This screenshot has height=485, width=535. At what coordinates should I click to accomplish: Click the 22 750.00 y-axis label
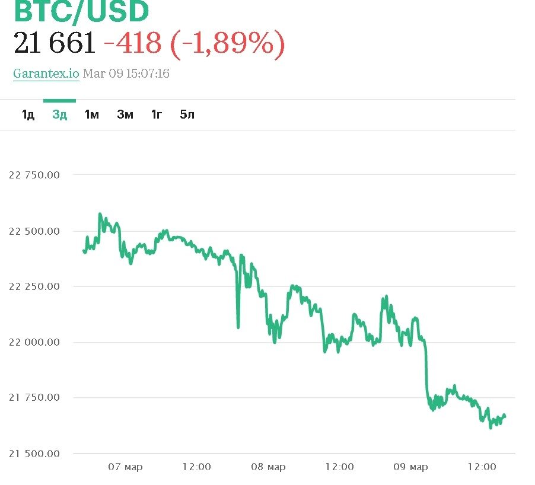[34, 175]
